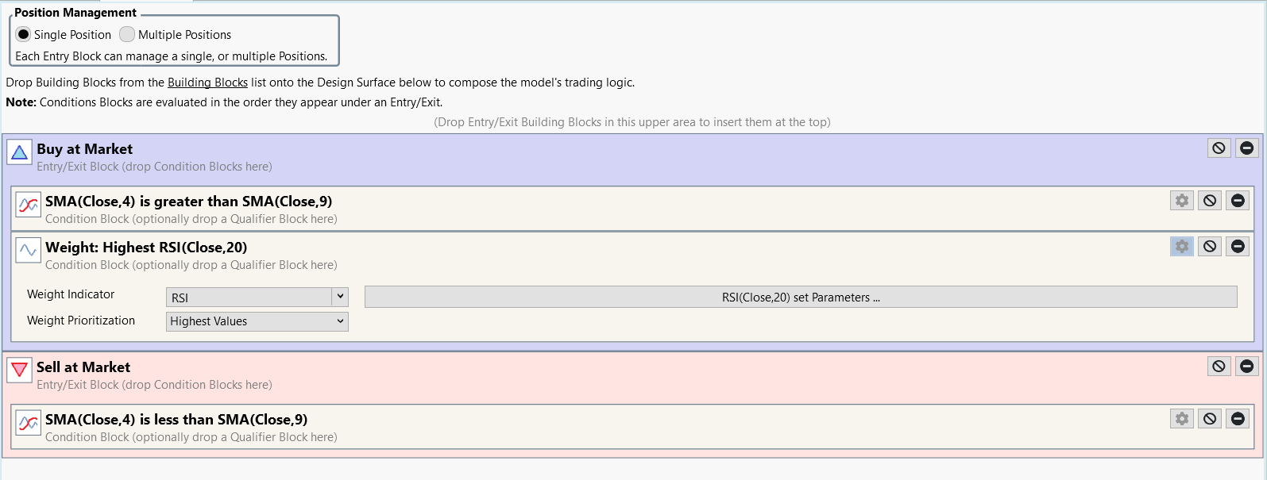The width and height of the screenshot is (1267, 480).
Task: Remove the Weight Highest RSI block
Action: click(1238, 247)
